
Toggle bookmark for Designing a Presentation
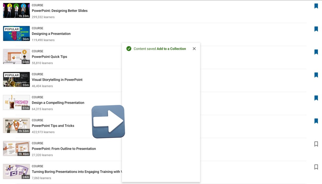tap(316, 29)
